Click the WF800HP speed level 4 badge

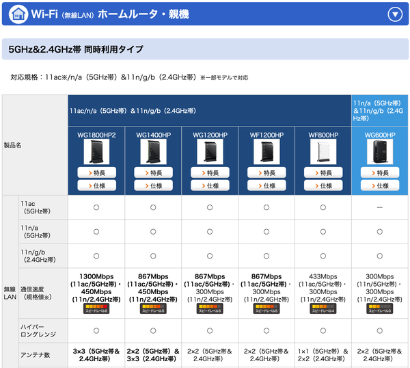323,308
